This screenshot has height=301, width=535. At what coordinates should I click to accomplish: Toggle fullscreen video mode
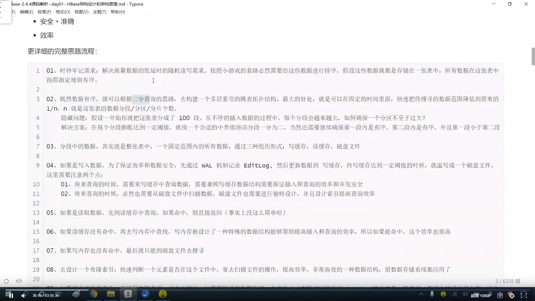tap(524, 295)
